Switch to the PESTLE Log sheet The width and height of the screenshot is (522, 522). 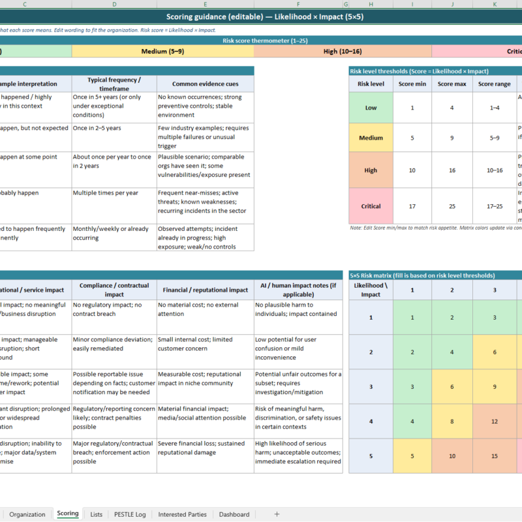130,514
